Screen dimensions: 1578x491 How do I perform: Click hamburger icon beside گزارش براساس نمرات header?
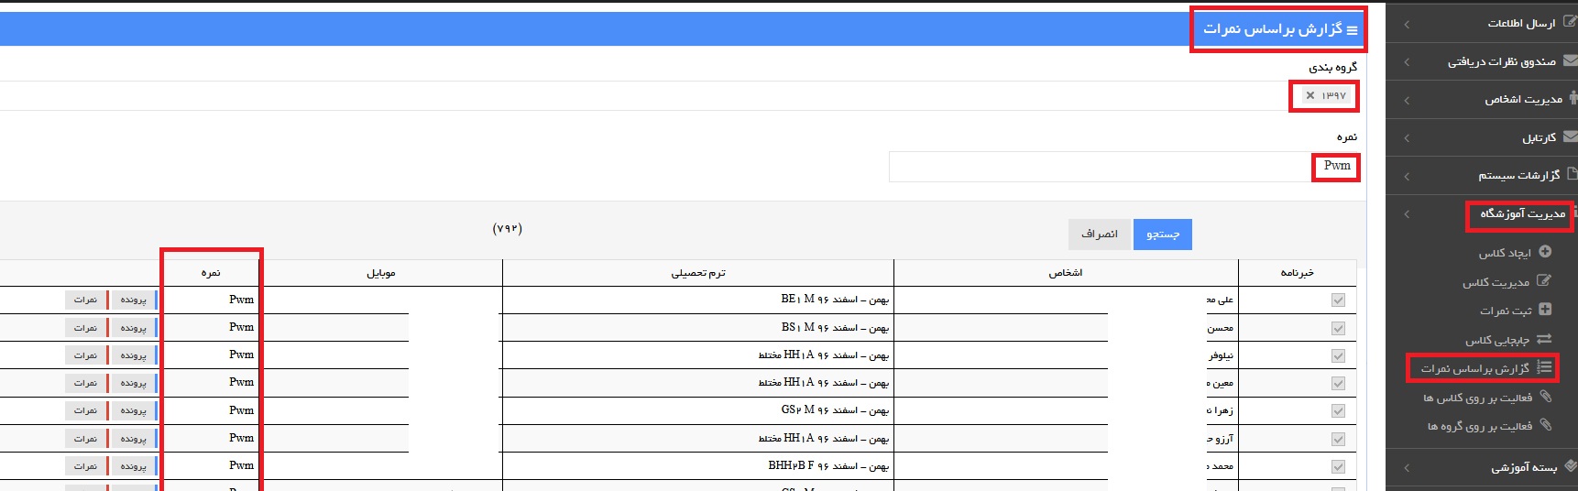(1352, 31)
